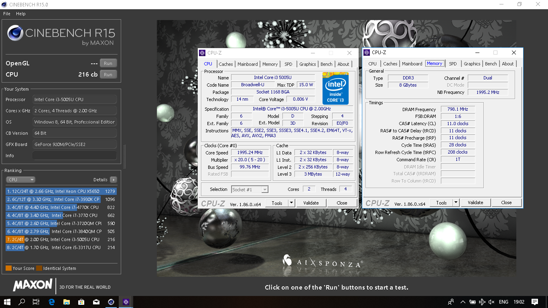548x308 pixels.
Task: Click Tools button in left CPU-Z window
Action: point(277,203)
